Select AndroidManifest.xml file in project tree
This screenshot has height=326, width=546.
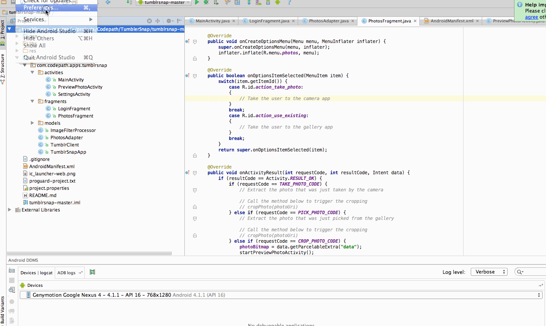(x=52, y=166)
